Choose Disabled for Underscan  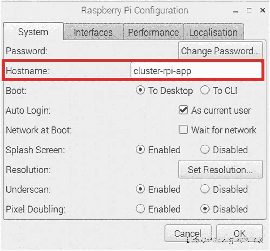205,189
